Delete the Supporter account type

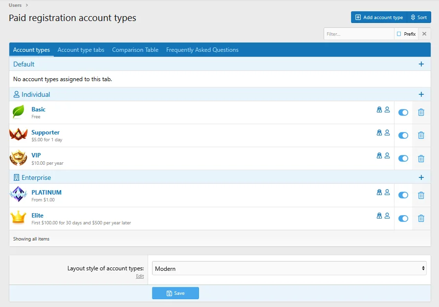[421, 135]
